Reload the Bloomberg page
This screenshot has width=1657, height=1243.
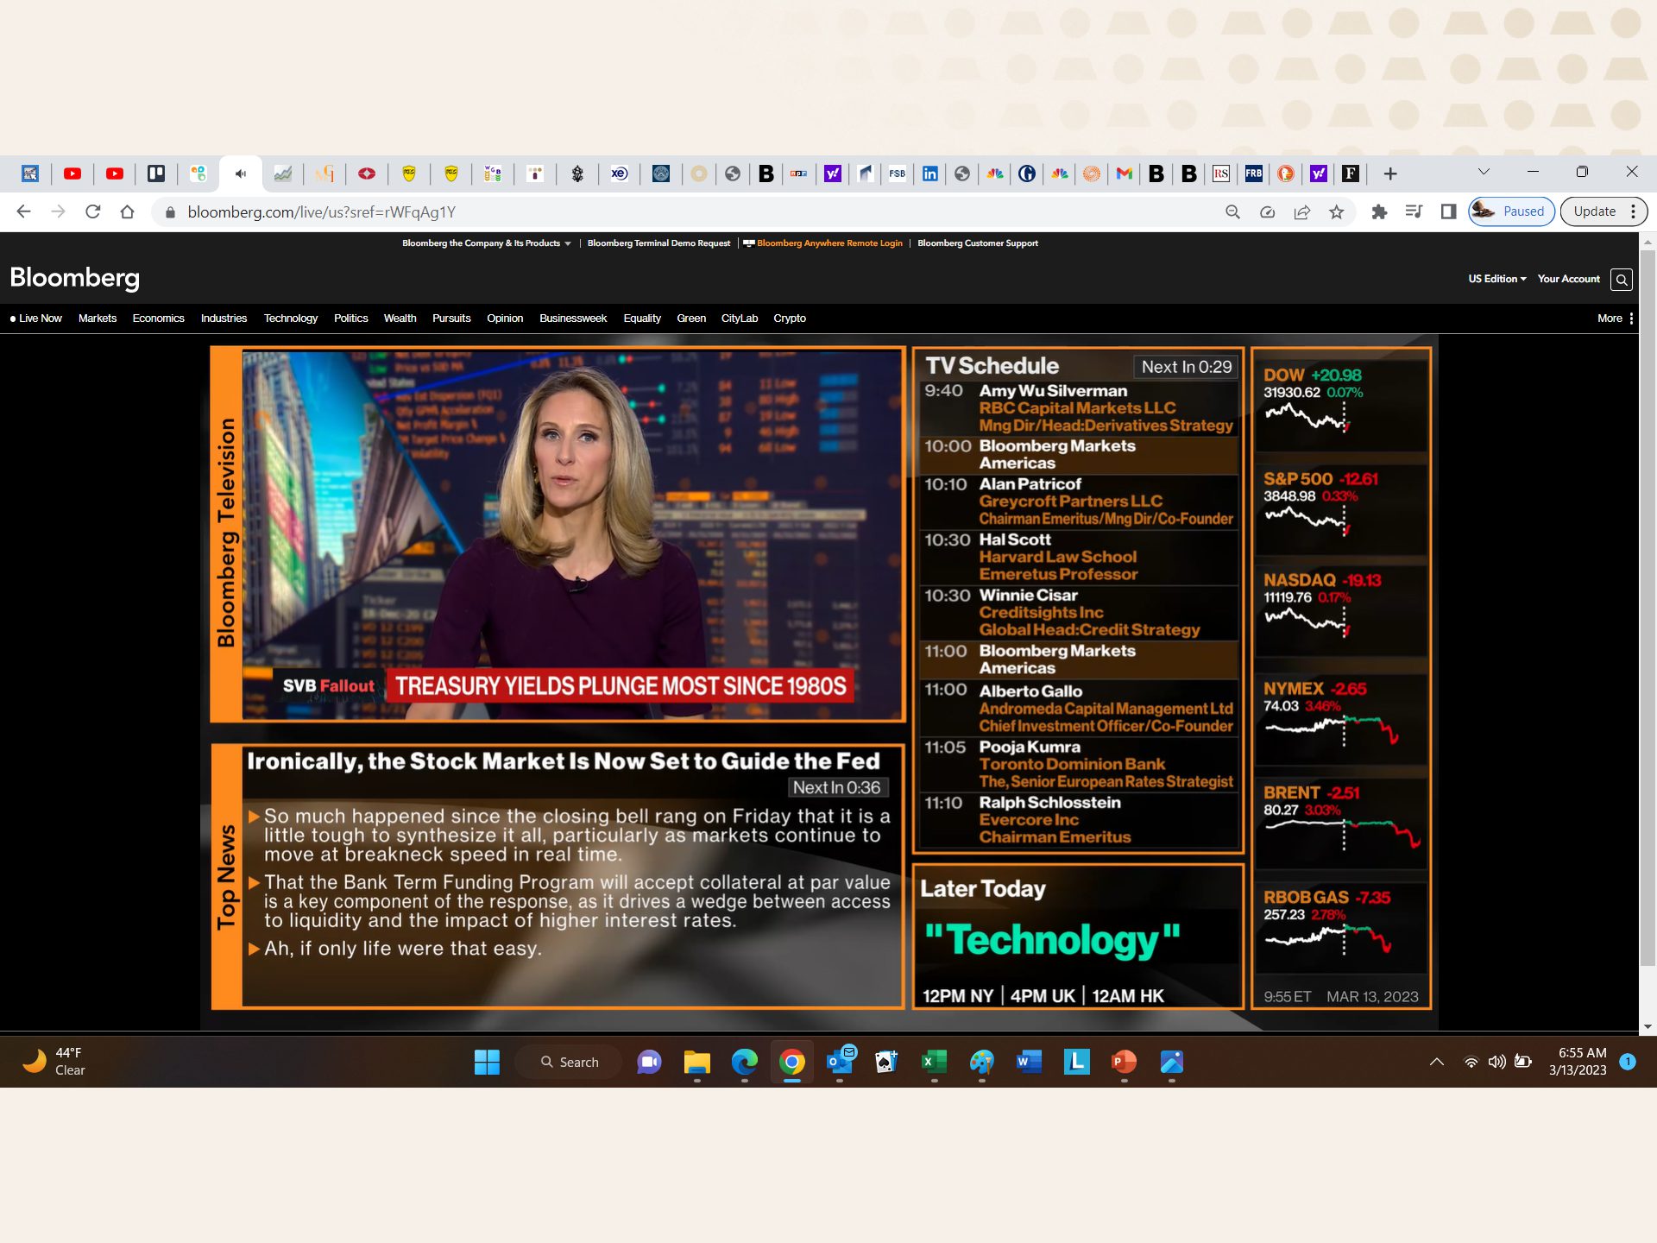93,211
